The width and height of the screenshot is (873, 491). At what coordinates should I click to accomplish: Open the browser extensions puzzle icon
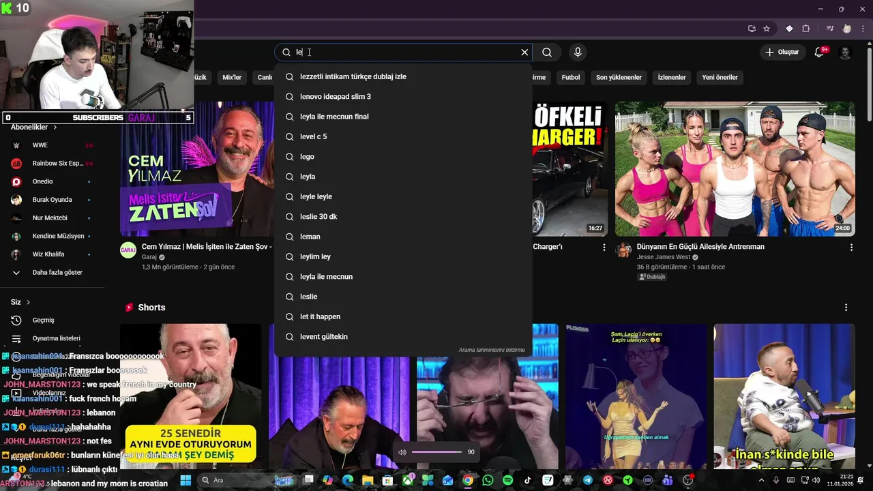(805, 29)
